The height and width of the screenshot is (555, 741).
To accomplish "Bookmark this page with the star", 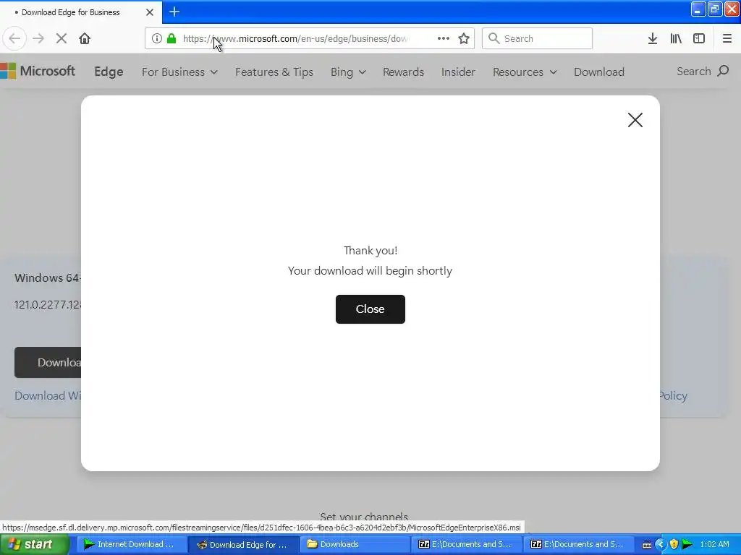I will 464,38.
